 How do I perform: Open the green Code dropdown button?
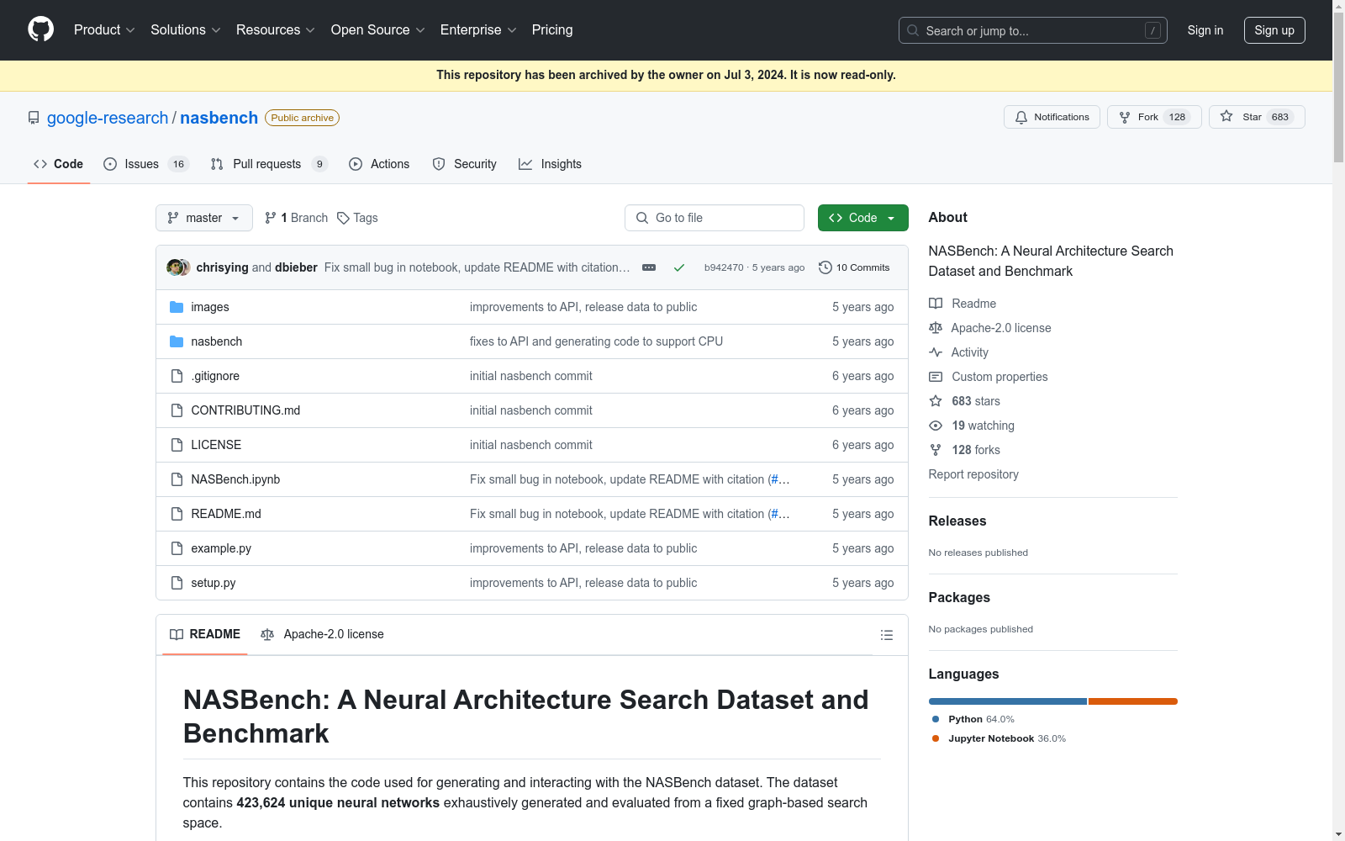(863, 218)
